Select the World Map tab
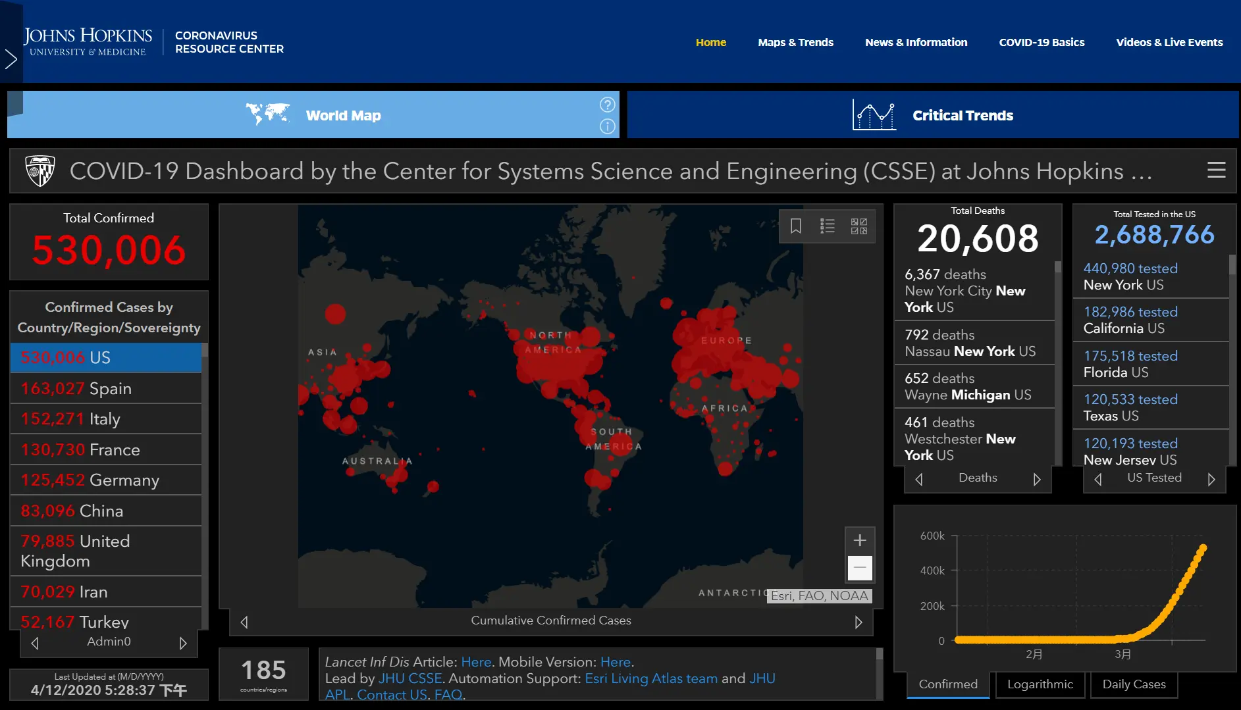This screenshot has height=710, width=1241. coord(313,114)
